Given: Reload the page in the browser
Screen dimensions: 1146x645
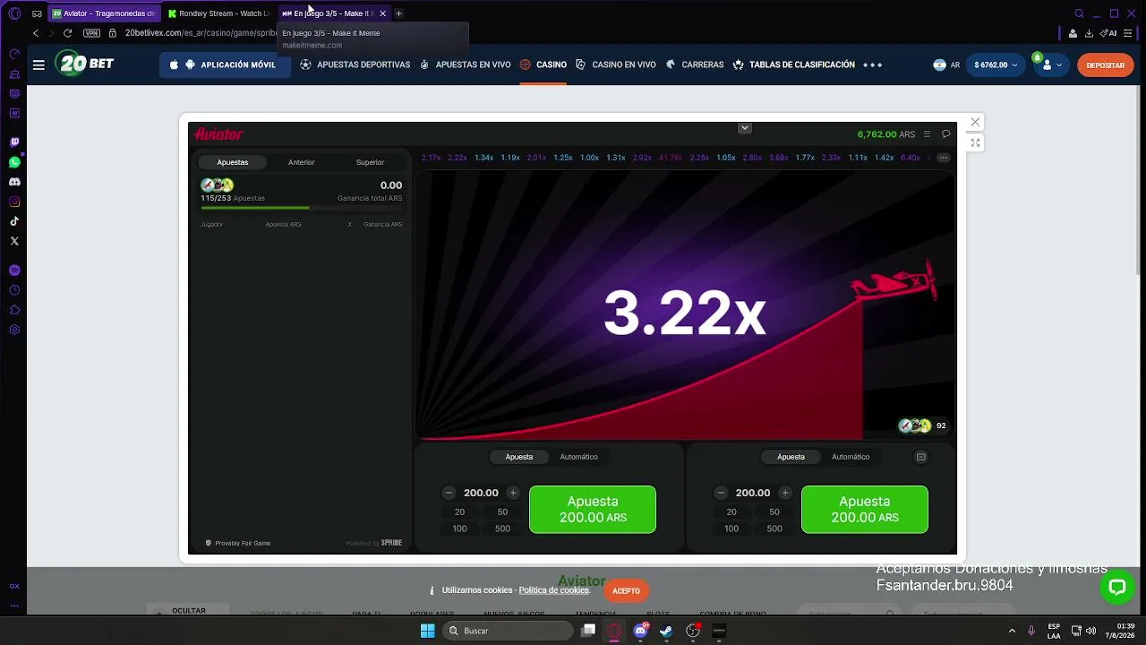Looking at the screenshot, I should [x=67, y=33].
